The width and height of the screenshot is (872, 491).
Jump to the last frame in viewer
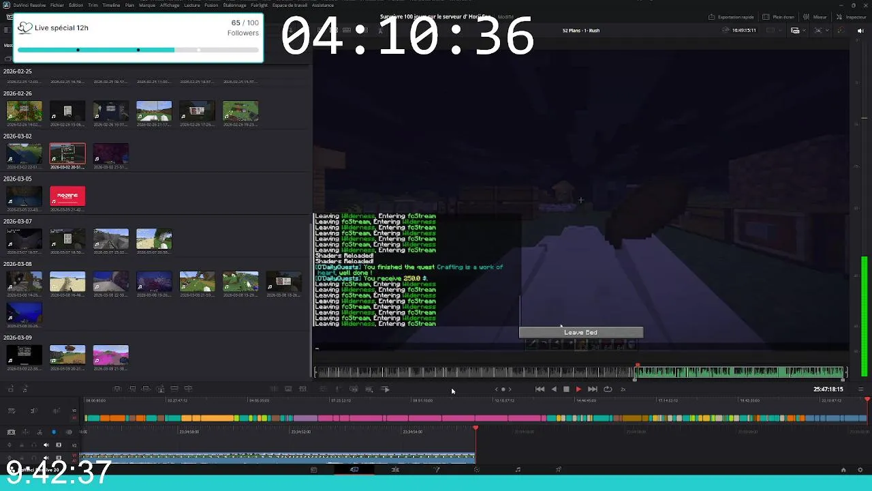click(592, 389)
